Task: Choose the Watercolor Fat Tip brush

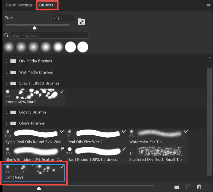Action: point(159,137)
